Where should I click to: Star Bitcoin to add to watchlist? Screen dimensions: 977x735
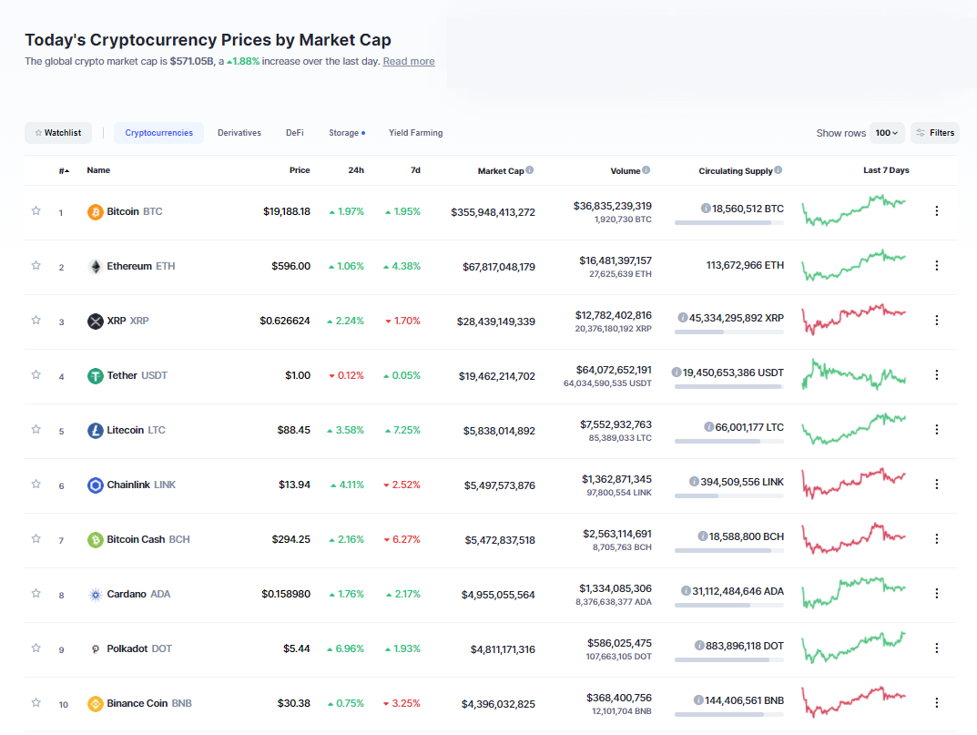pyautogui.click(x=36, y=210)
